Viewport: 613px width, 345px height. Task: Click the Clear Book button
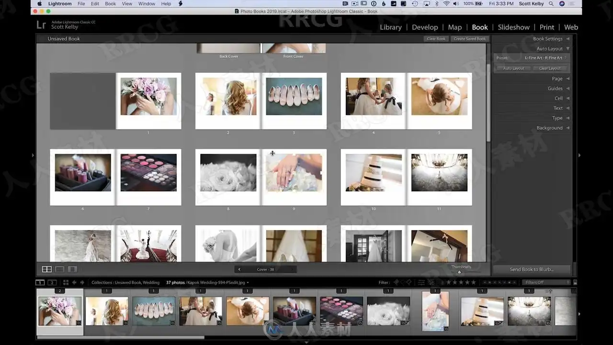point(436,39)
